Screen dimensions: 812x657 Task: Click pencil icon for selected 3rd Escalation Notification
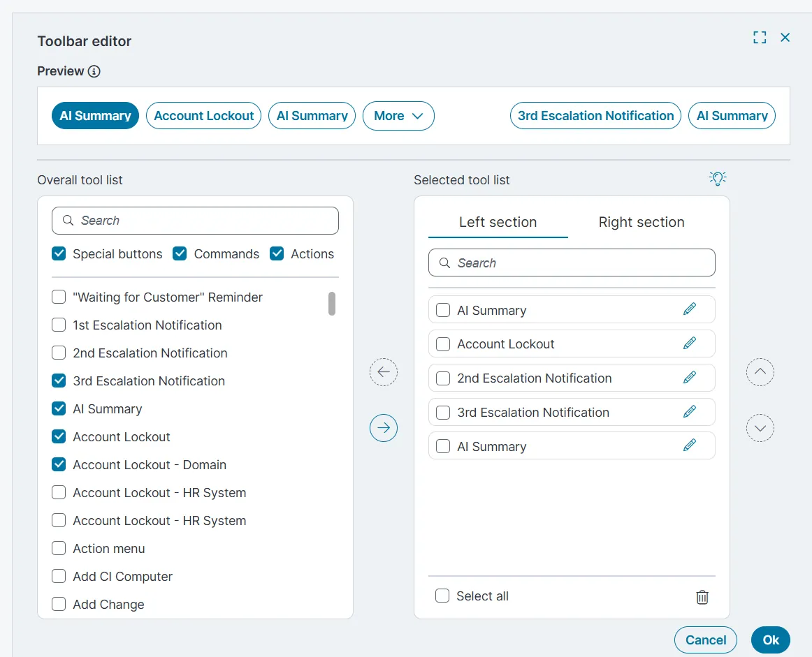690,411
